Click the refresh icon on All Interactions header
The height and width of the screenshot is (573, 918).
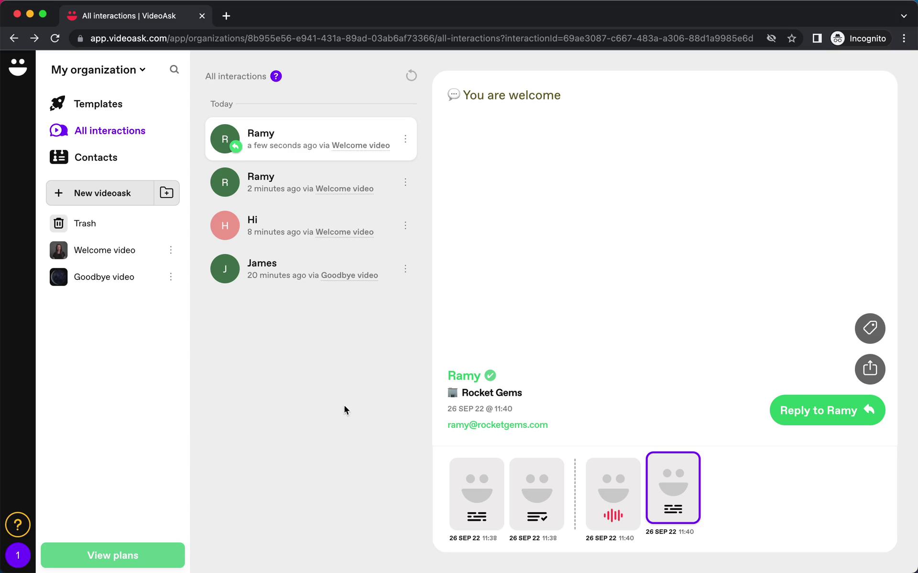[x=411, y=75]
